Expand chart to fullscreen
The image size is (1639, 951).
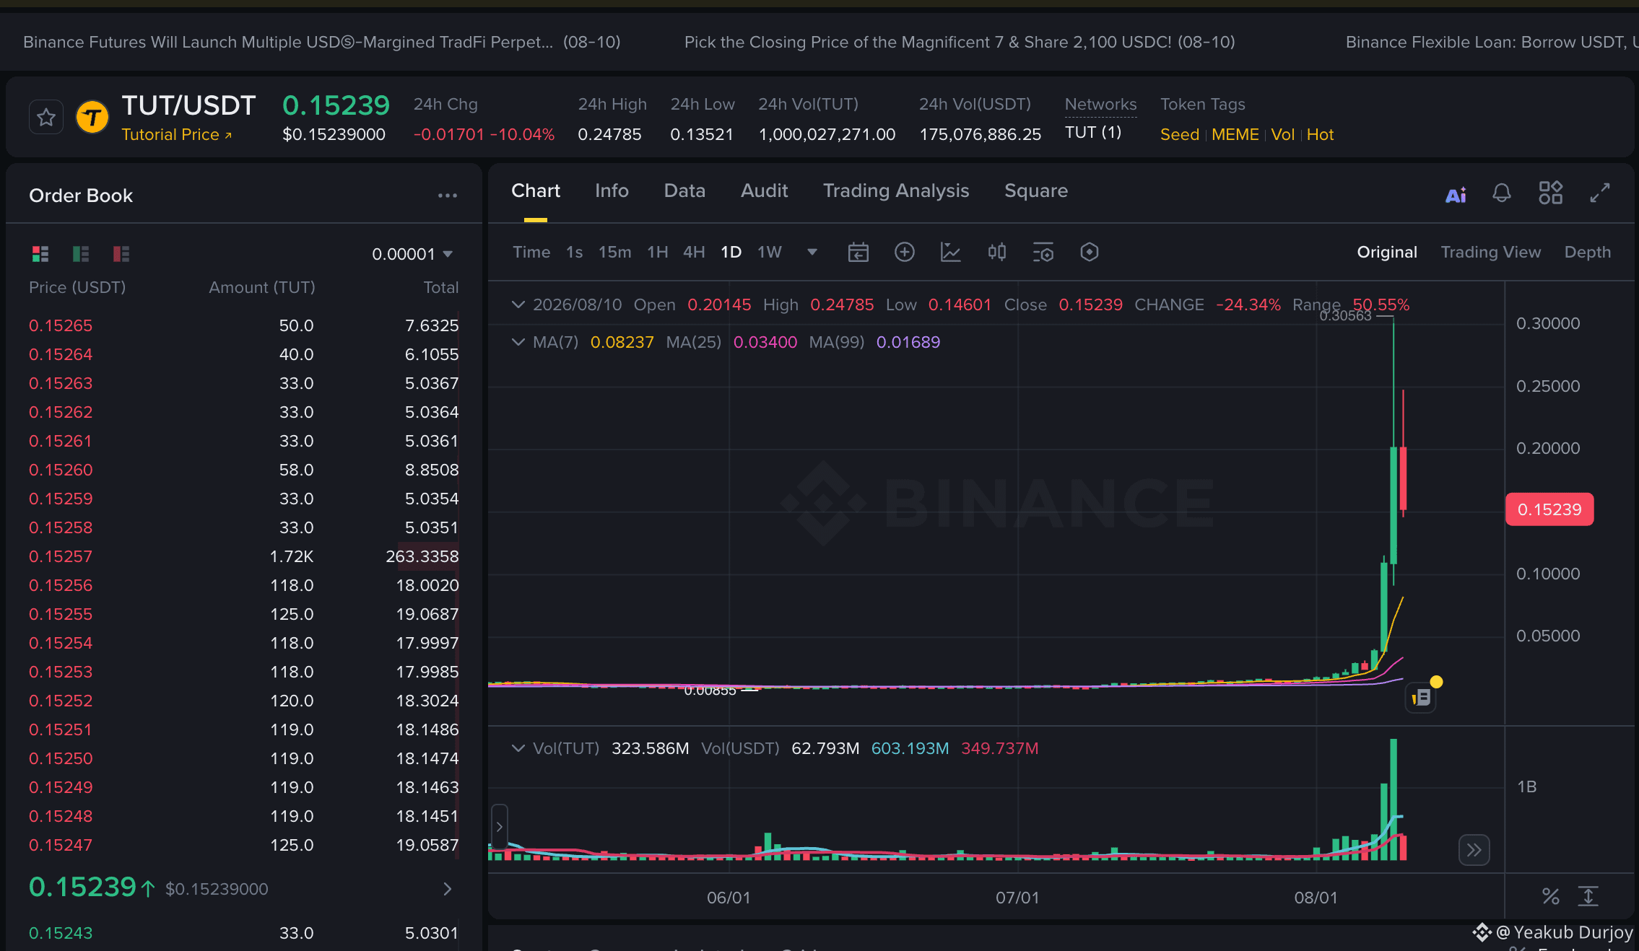point(1600,193)
